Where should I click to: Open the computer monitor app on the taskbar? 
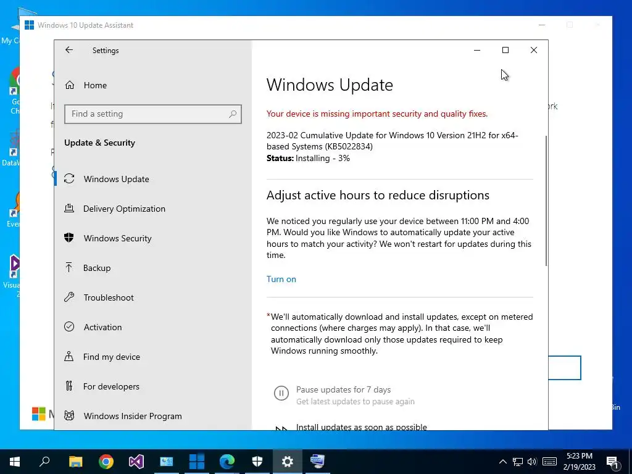coord(318,462)
